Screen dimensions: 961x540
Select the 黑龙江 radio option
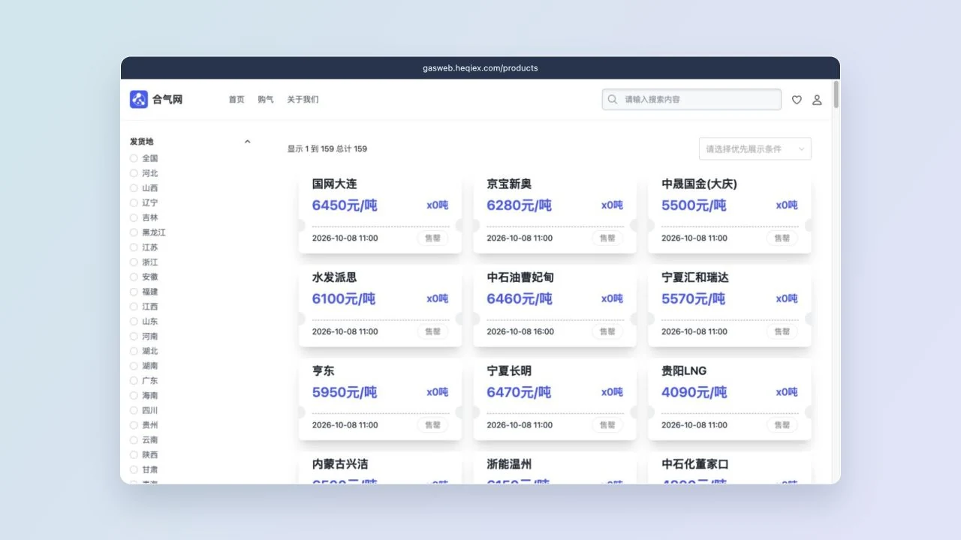(134, 232)
